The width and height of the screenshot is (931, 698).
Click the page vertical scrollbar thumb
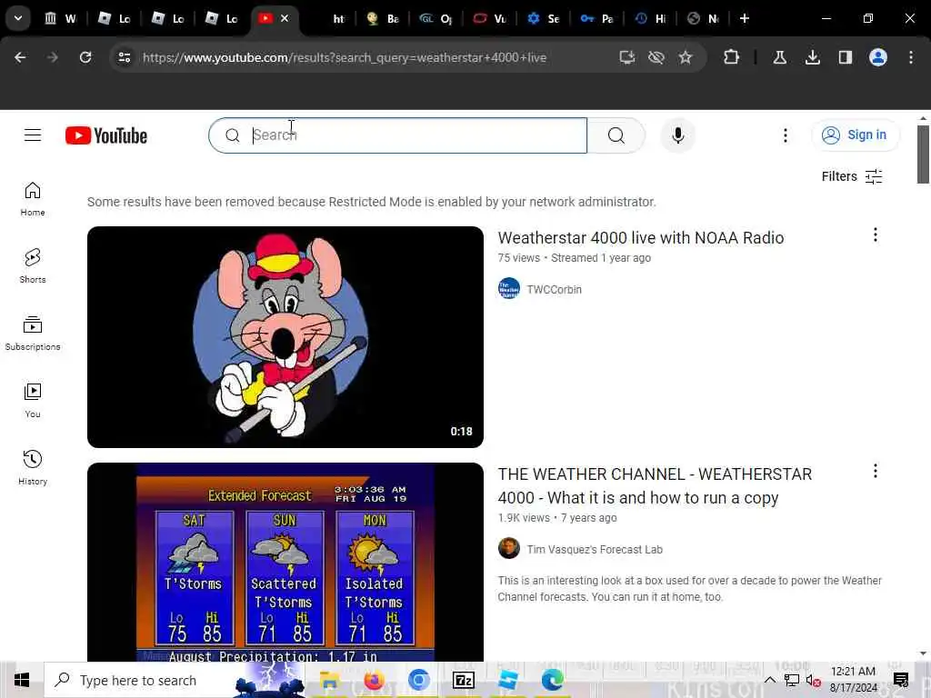(x=923, y=155)
